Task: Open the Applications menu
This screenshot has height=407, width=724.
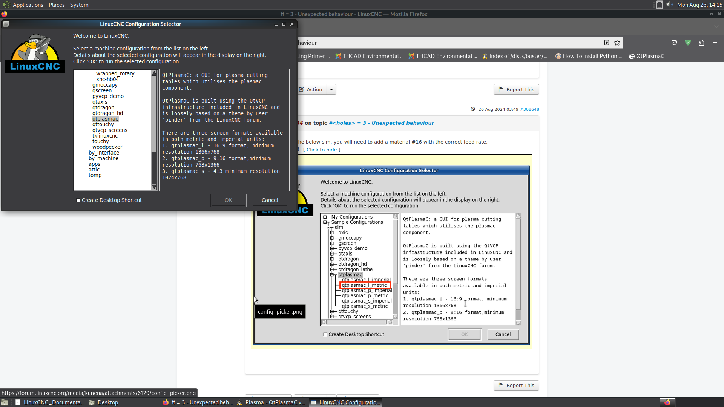Action: [28, 5]
